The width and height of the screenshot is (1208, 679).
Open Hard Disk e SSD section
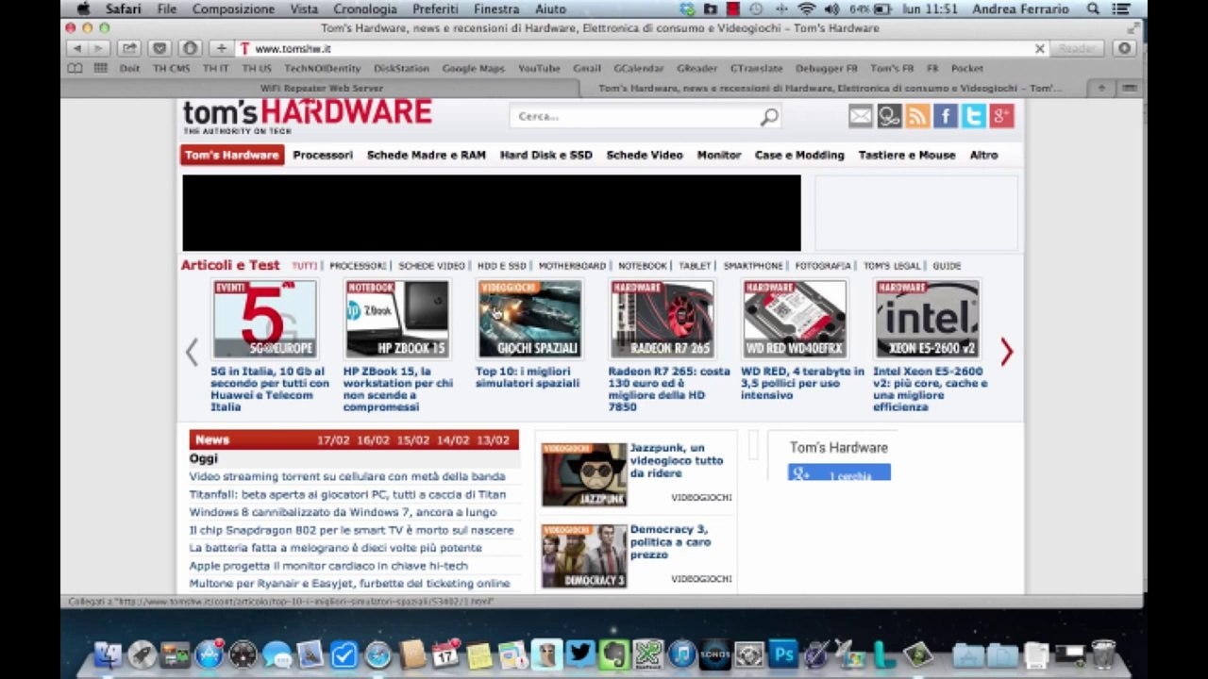[x=546, y=155]
